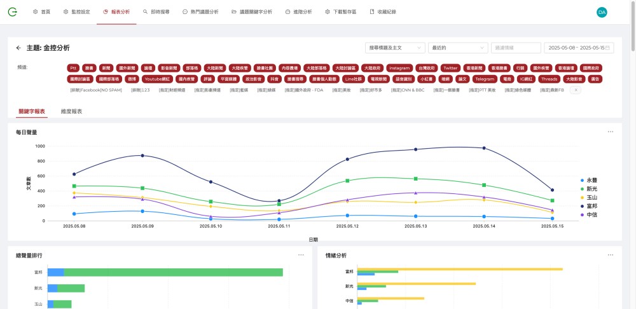Select the [指定]CNN & BBC filter
This screenshot has height=309, width=636.
pos(408,90)
